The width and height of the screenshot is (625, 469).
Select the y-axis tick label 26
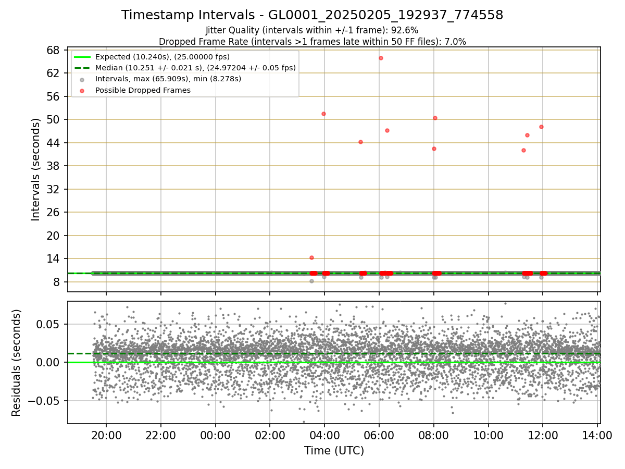[53, 213]
